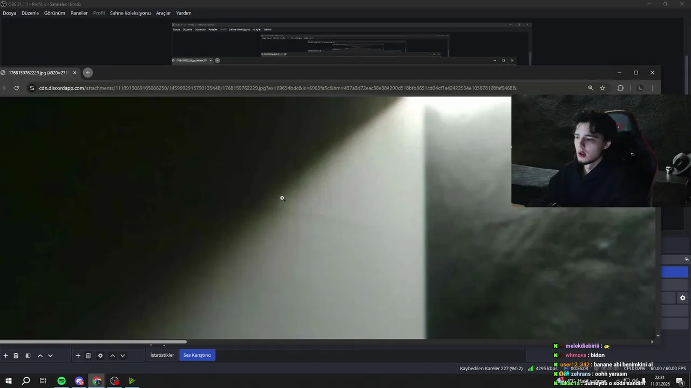This screenshot has width=691, height=388.
Task: Open the browser profile avatar
Action: tap(640, 88)
